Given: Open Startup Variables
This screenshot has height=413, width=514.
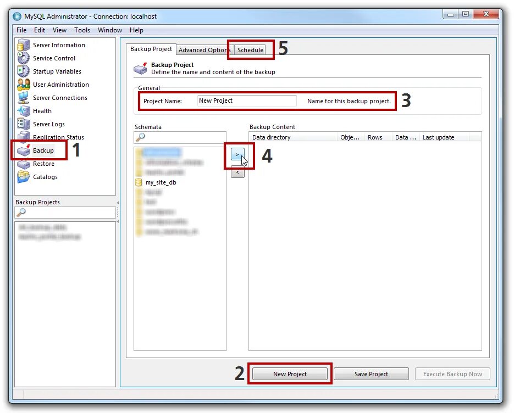Looking at the screenshot, I should 58,71.
